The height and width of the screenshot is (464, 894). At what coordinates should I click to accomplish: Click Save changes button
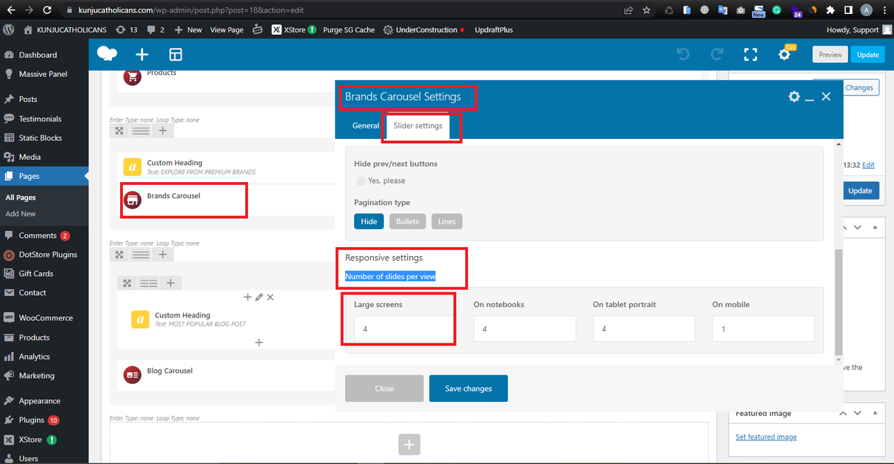tap(468, 389)
